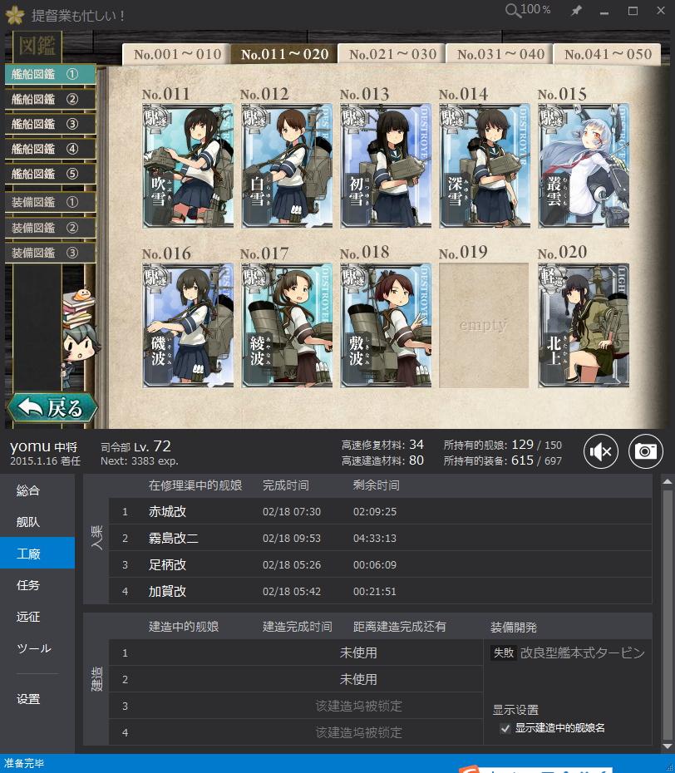675x773 pixels.
Task: Click the 失敗 failure label
Action: click(504, 652)
